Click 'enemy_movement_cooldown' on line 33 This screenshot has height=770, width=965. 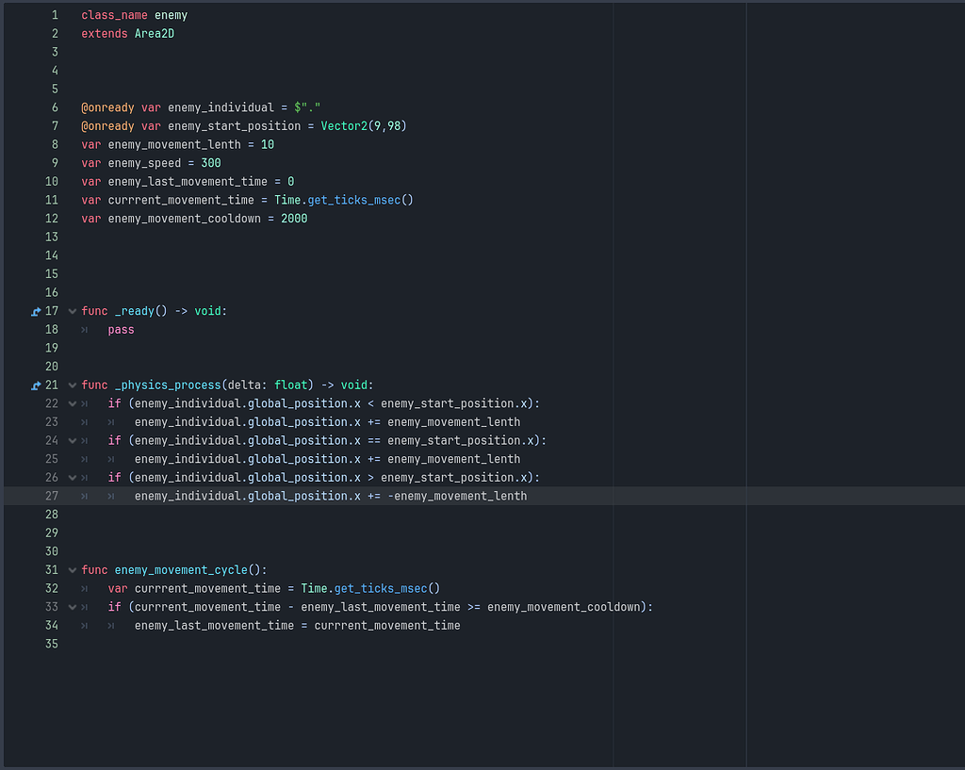564,607
